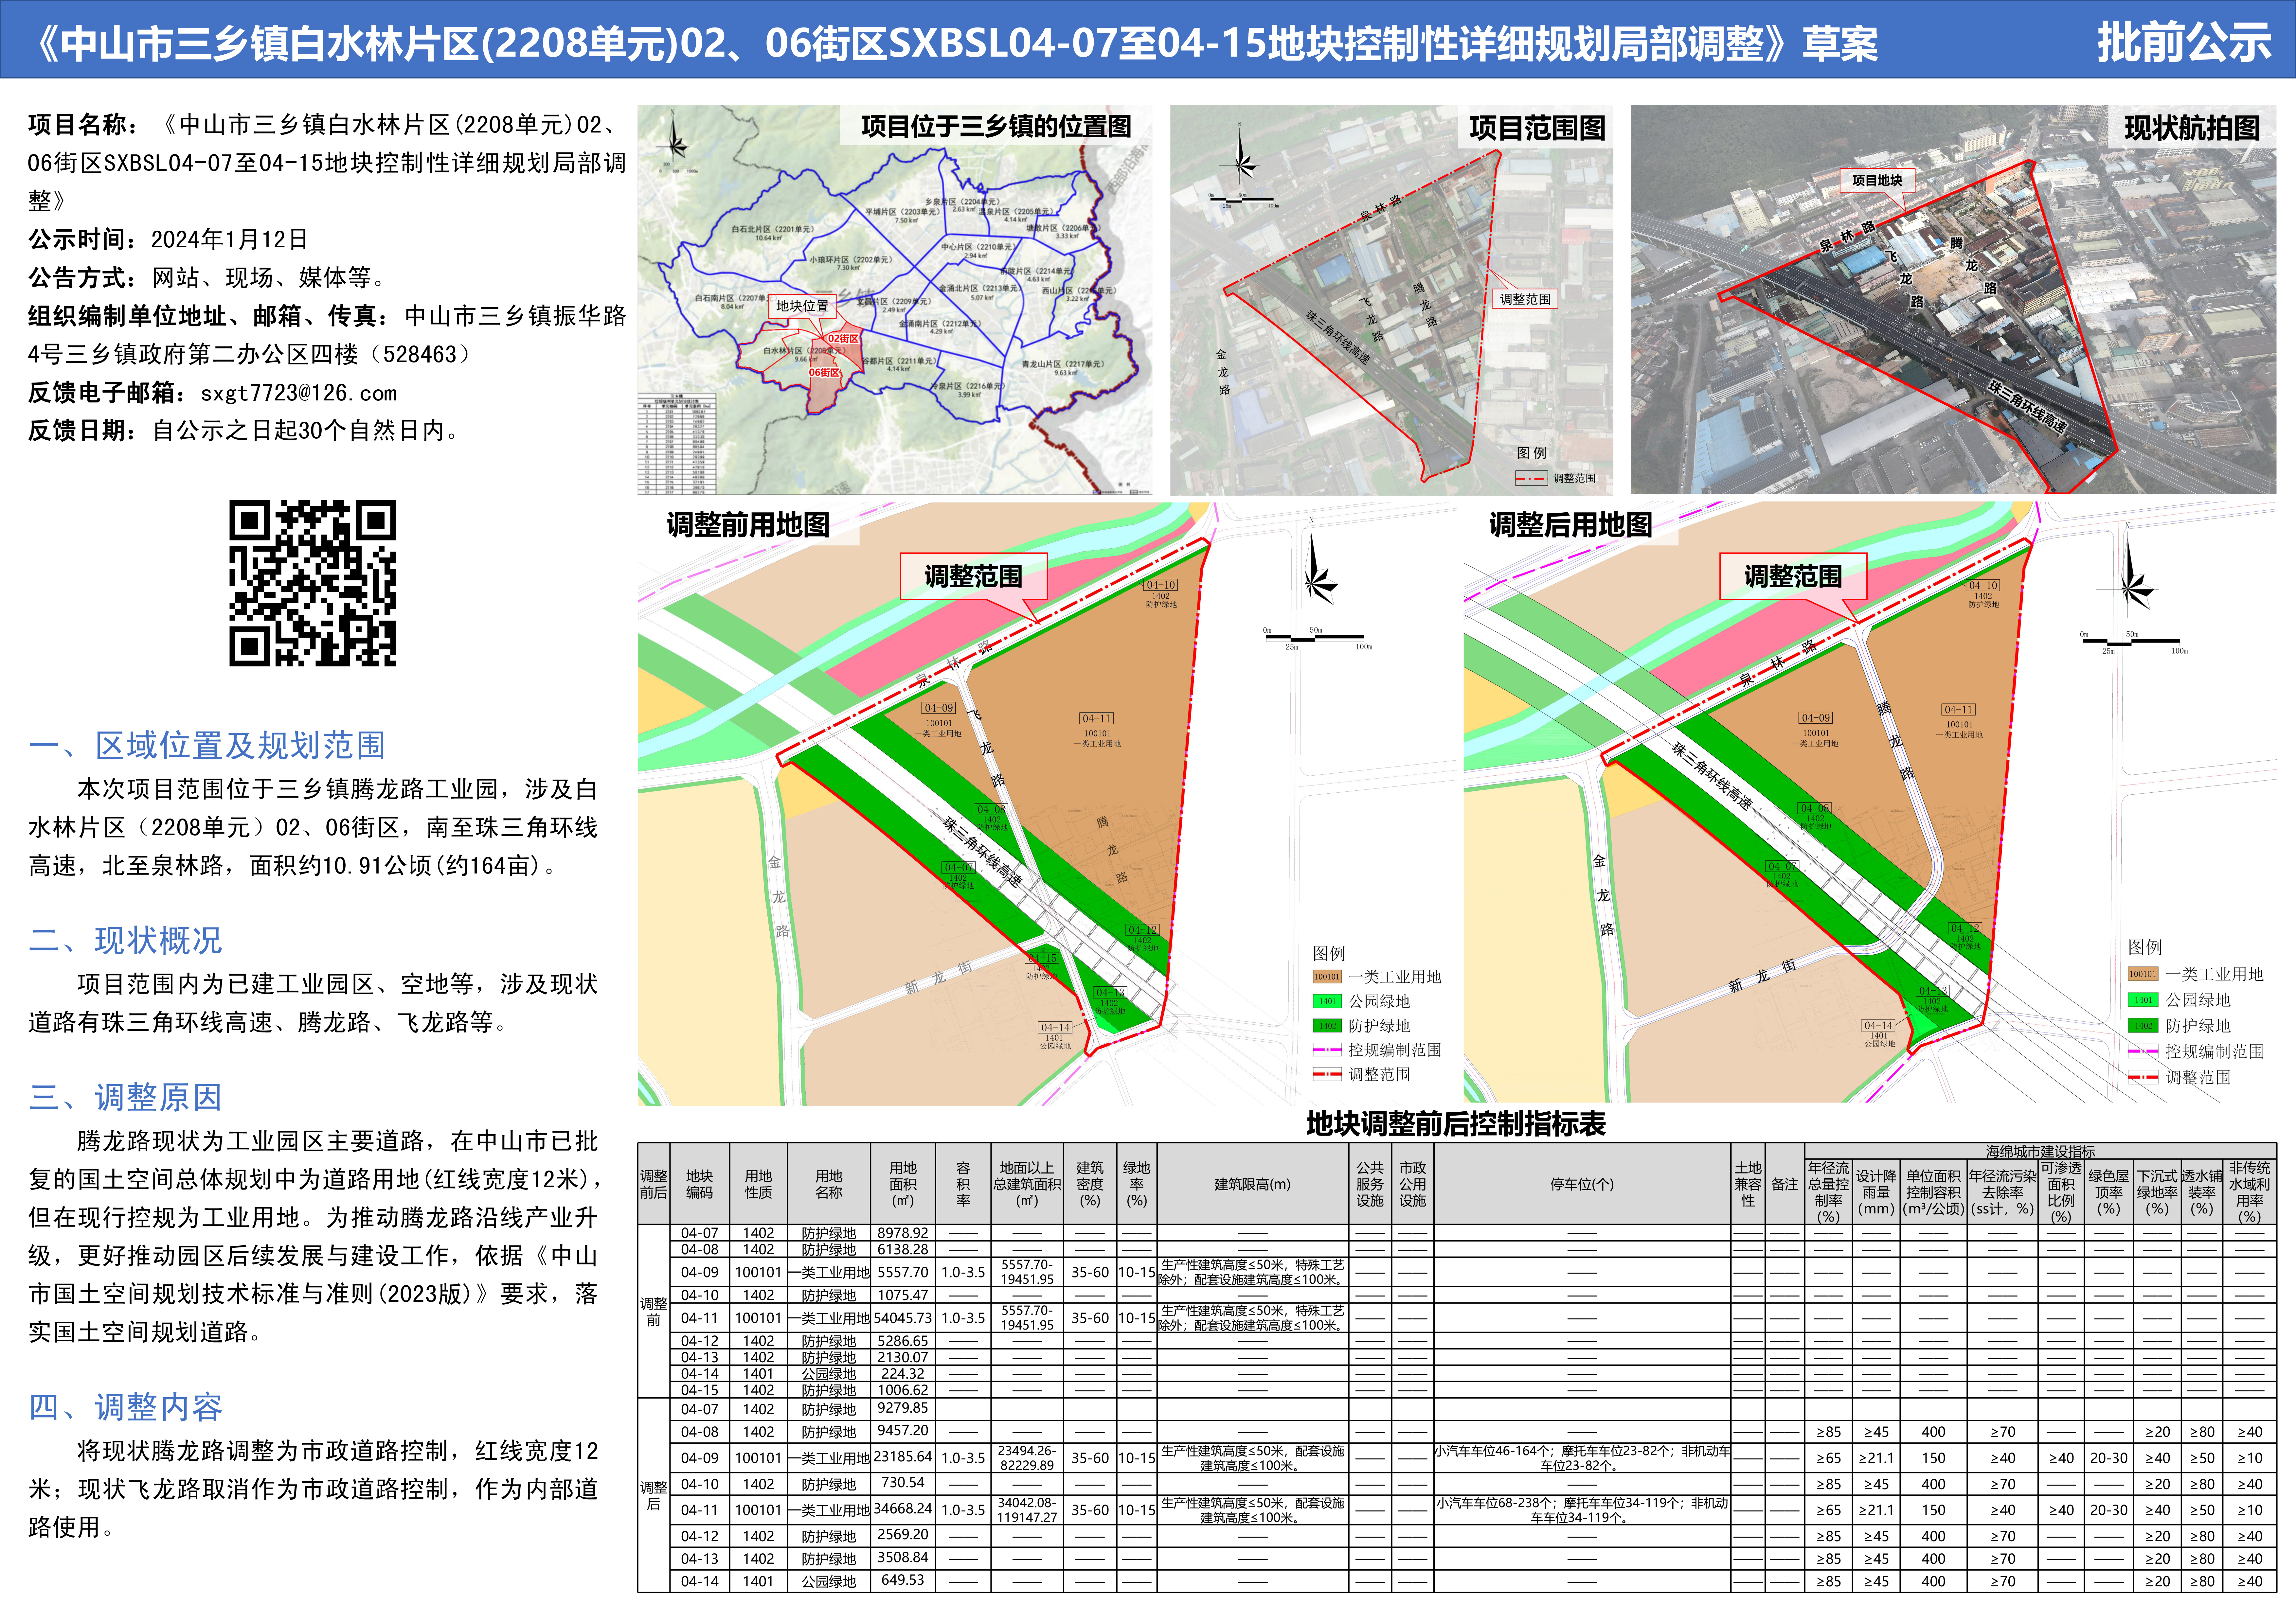The width and height of the screenshot is (2296, 1623).
Task: Click the 停车位(个) column header
Action: tap(1582, 1184)
